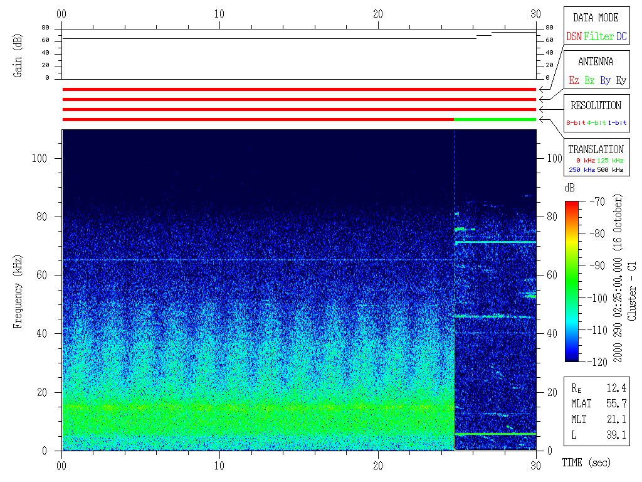Select the 8-bit resolution label

576,123
